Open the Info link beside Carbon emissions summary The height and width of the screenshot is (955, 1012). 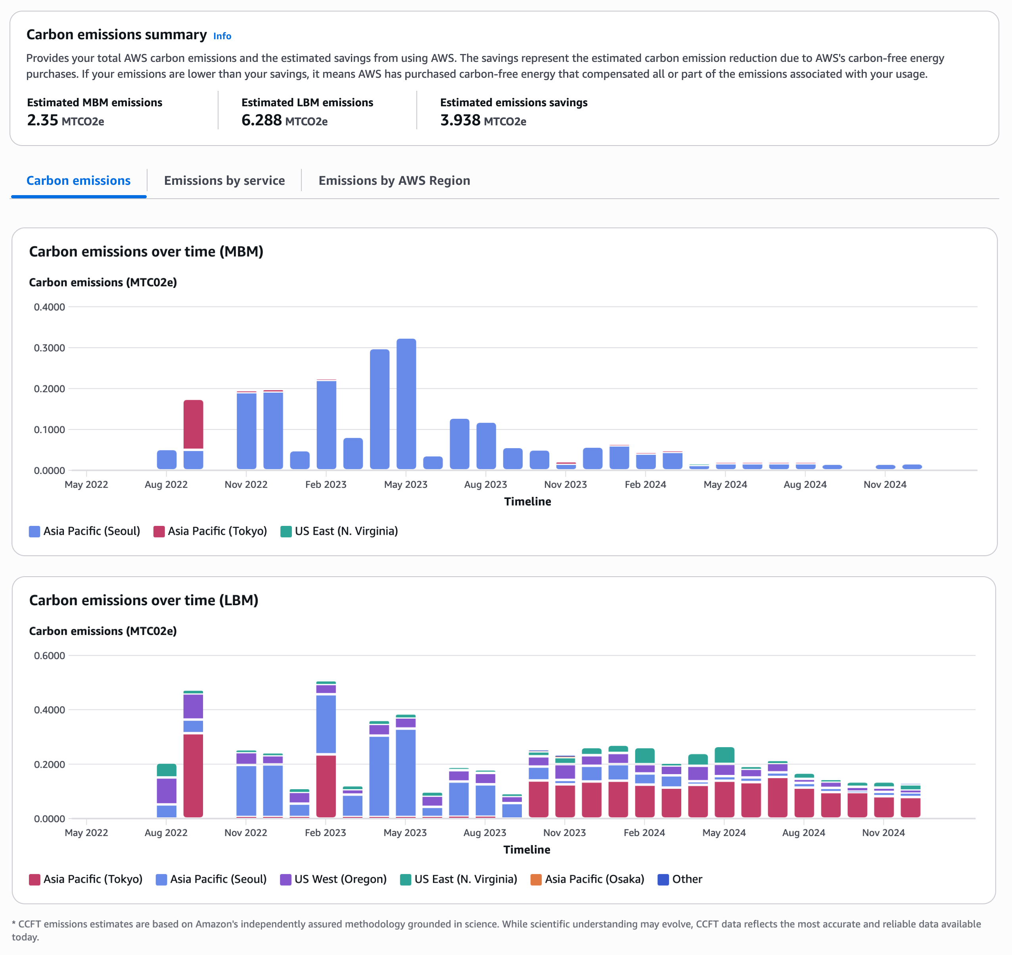click(x=222, y=36)
